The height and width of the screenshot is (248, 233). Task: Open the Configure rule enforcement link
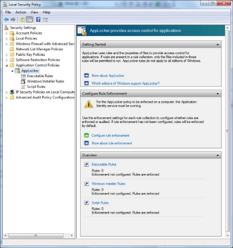pos(111,136)
